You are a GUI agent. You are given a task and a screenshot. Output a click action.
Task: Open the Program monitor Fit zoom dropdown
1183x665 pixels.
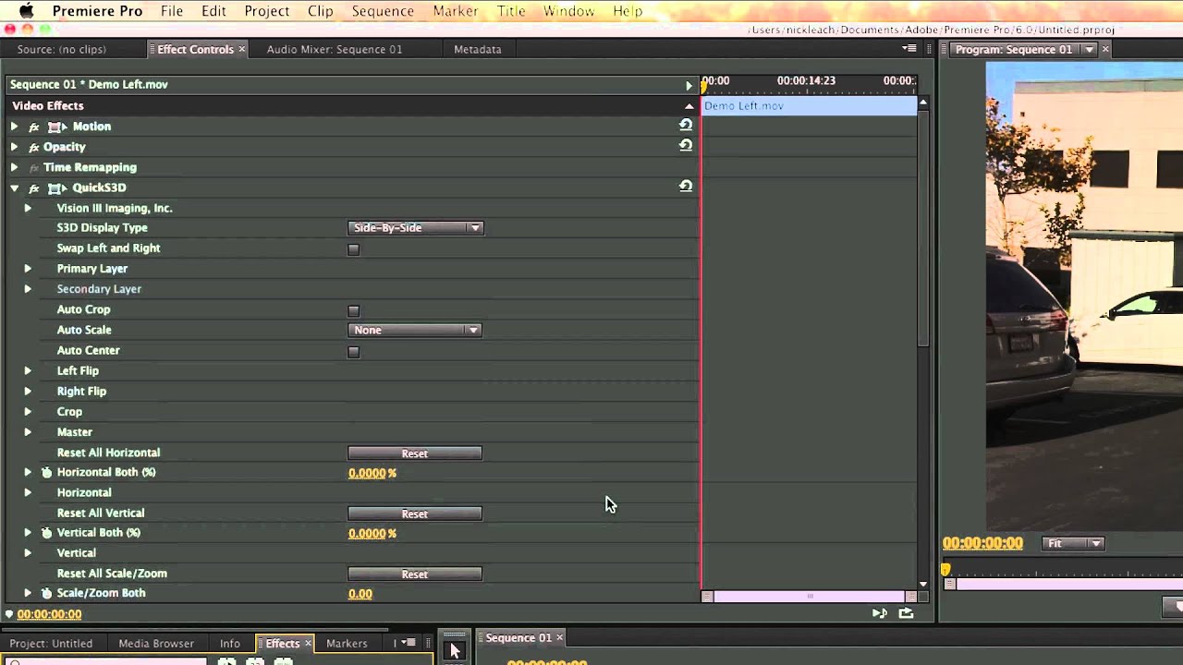[1073, 543]
